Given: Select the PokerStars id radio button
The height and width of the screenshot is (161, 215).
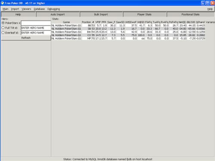Looking at the screenshot, I should point(3,23).
